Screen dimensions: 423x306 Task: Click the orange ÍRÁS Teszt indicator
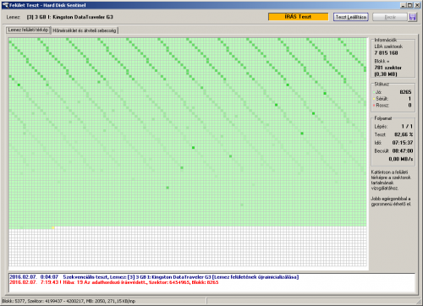(298, 17)
